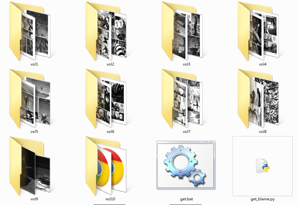
Task: Select the get_blame.py Python file icon
Action: tap(263, 166)
